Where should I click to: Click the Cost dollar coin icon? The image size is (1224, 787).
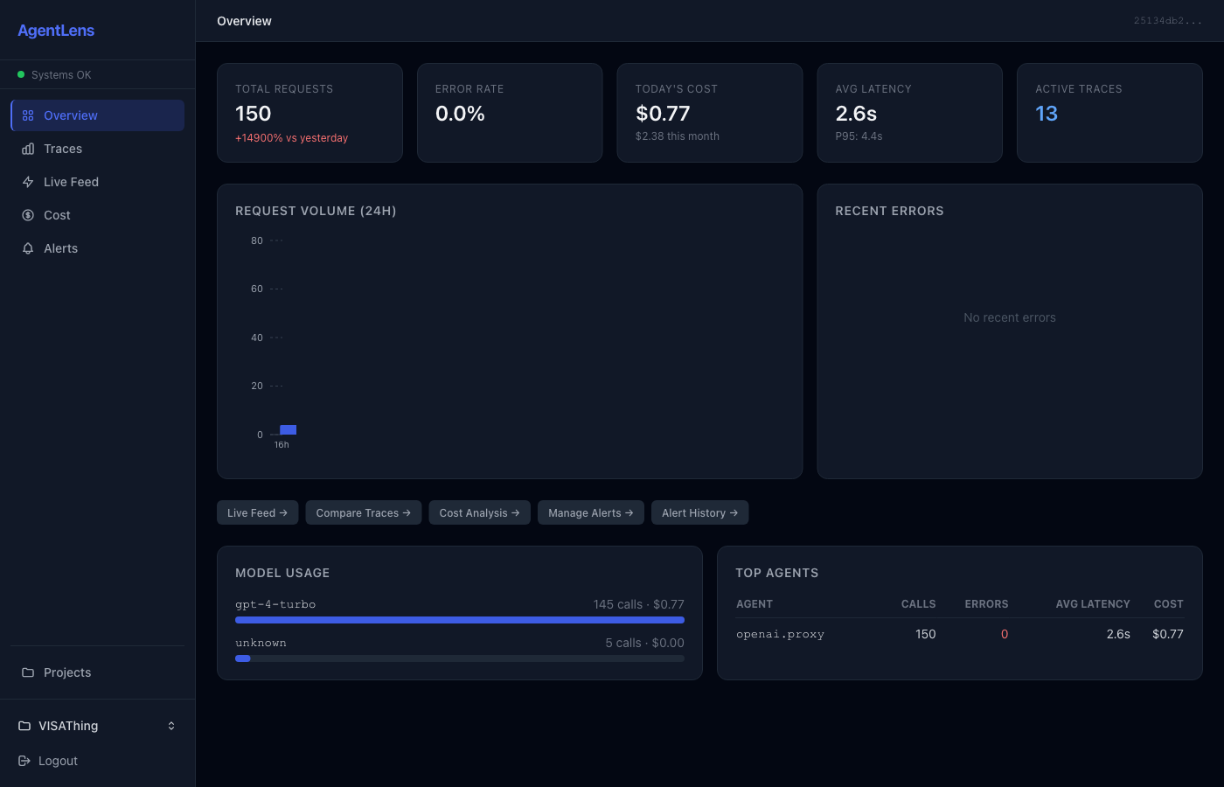point(28,215)
